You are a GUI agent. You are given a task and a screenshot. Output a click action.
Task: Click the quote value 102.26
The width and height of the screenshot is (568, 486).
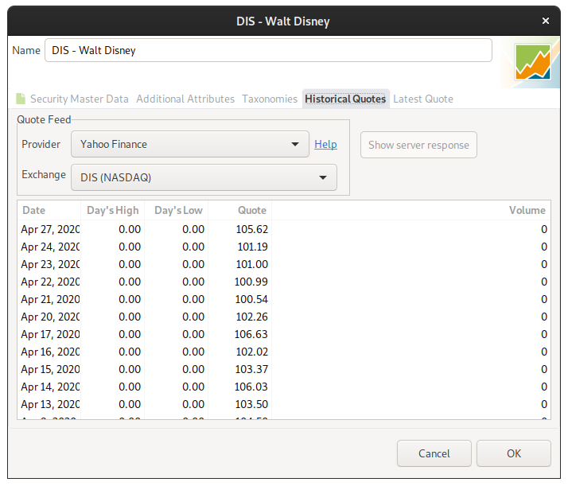coord(251,317)
